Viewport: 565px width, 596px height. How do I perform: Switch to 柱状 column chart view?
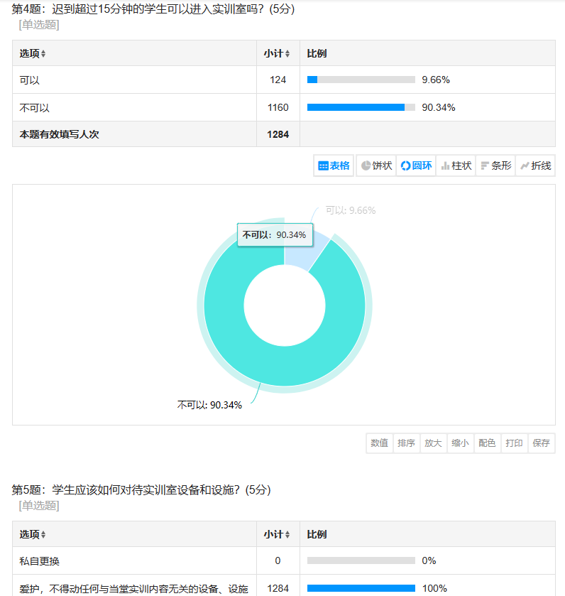[456, 166]
